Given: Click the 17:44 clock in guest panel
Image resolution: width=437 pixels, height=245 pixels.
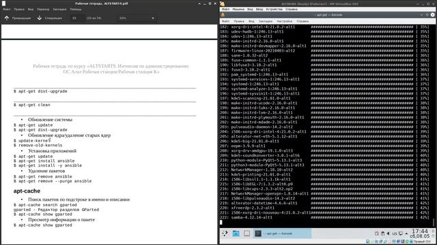Looking at the screenshot, I should 420,231.
